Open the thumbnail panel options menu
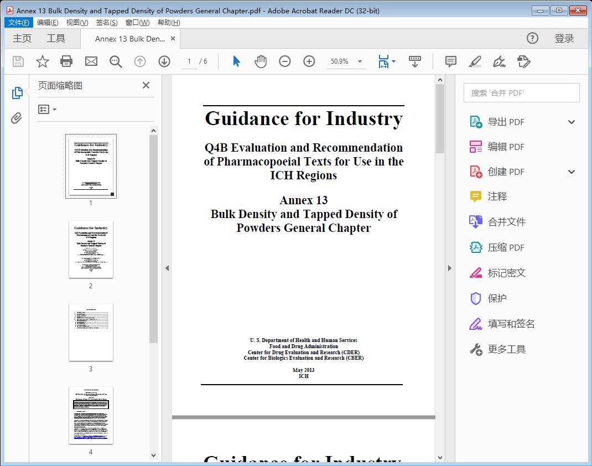The width and height of the screenshot is (592, 466). coord(46,109)
